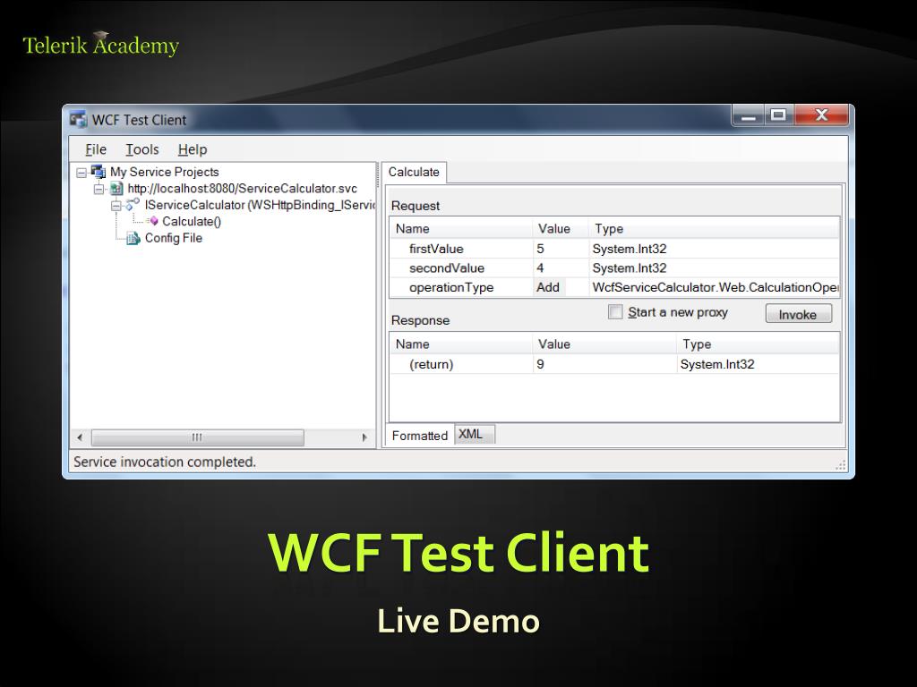This screenshot has height=687, width=917.
Task: Open the Help menu
Action: tap(193, 149)
